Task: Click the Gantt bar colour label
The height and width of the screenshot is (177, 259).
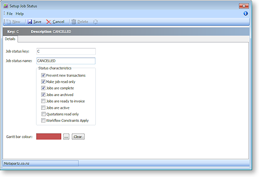Action: 19,137
